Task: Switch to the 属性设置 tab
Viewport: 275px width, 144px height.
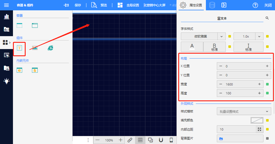Action: (x=191, y=5)
